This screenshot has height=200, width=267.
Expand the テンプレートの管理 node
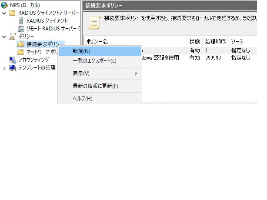pos(4,68)
